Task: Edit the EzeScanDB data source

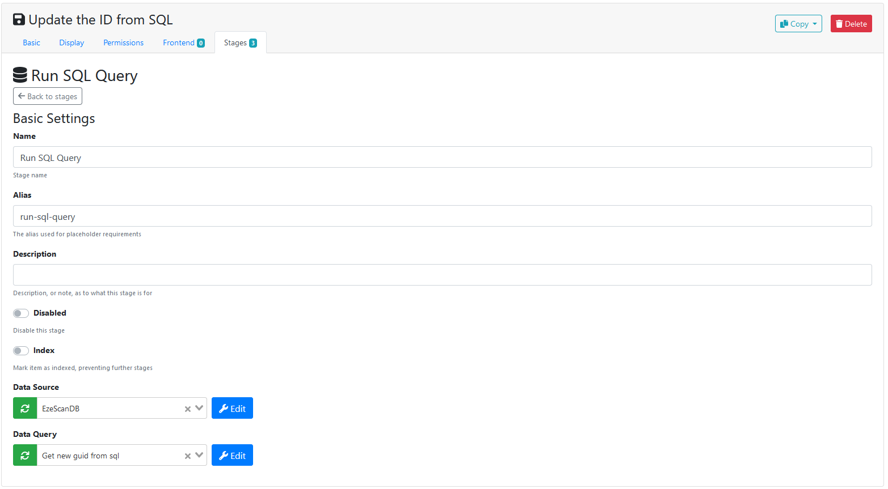Action: pos(232,408)
